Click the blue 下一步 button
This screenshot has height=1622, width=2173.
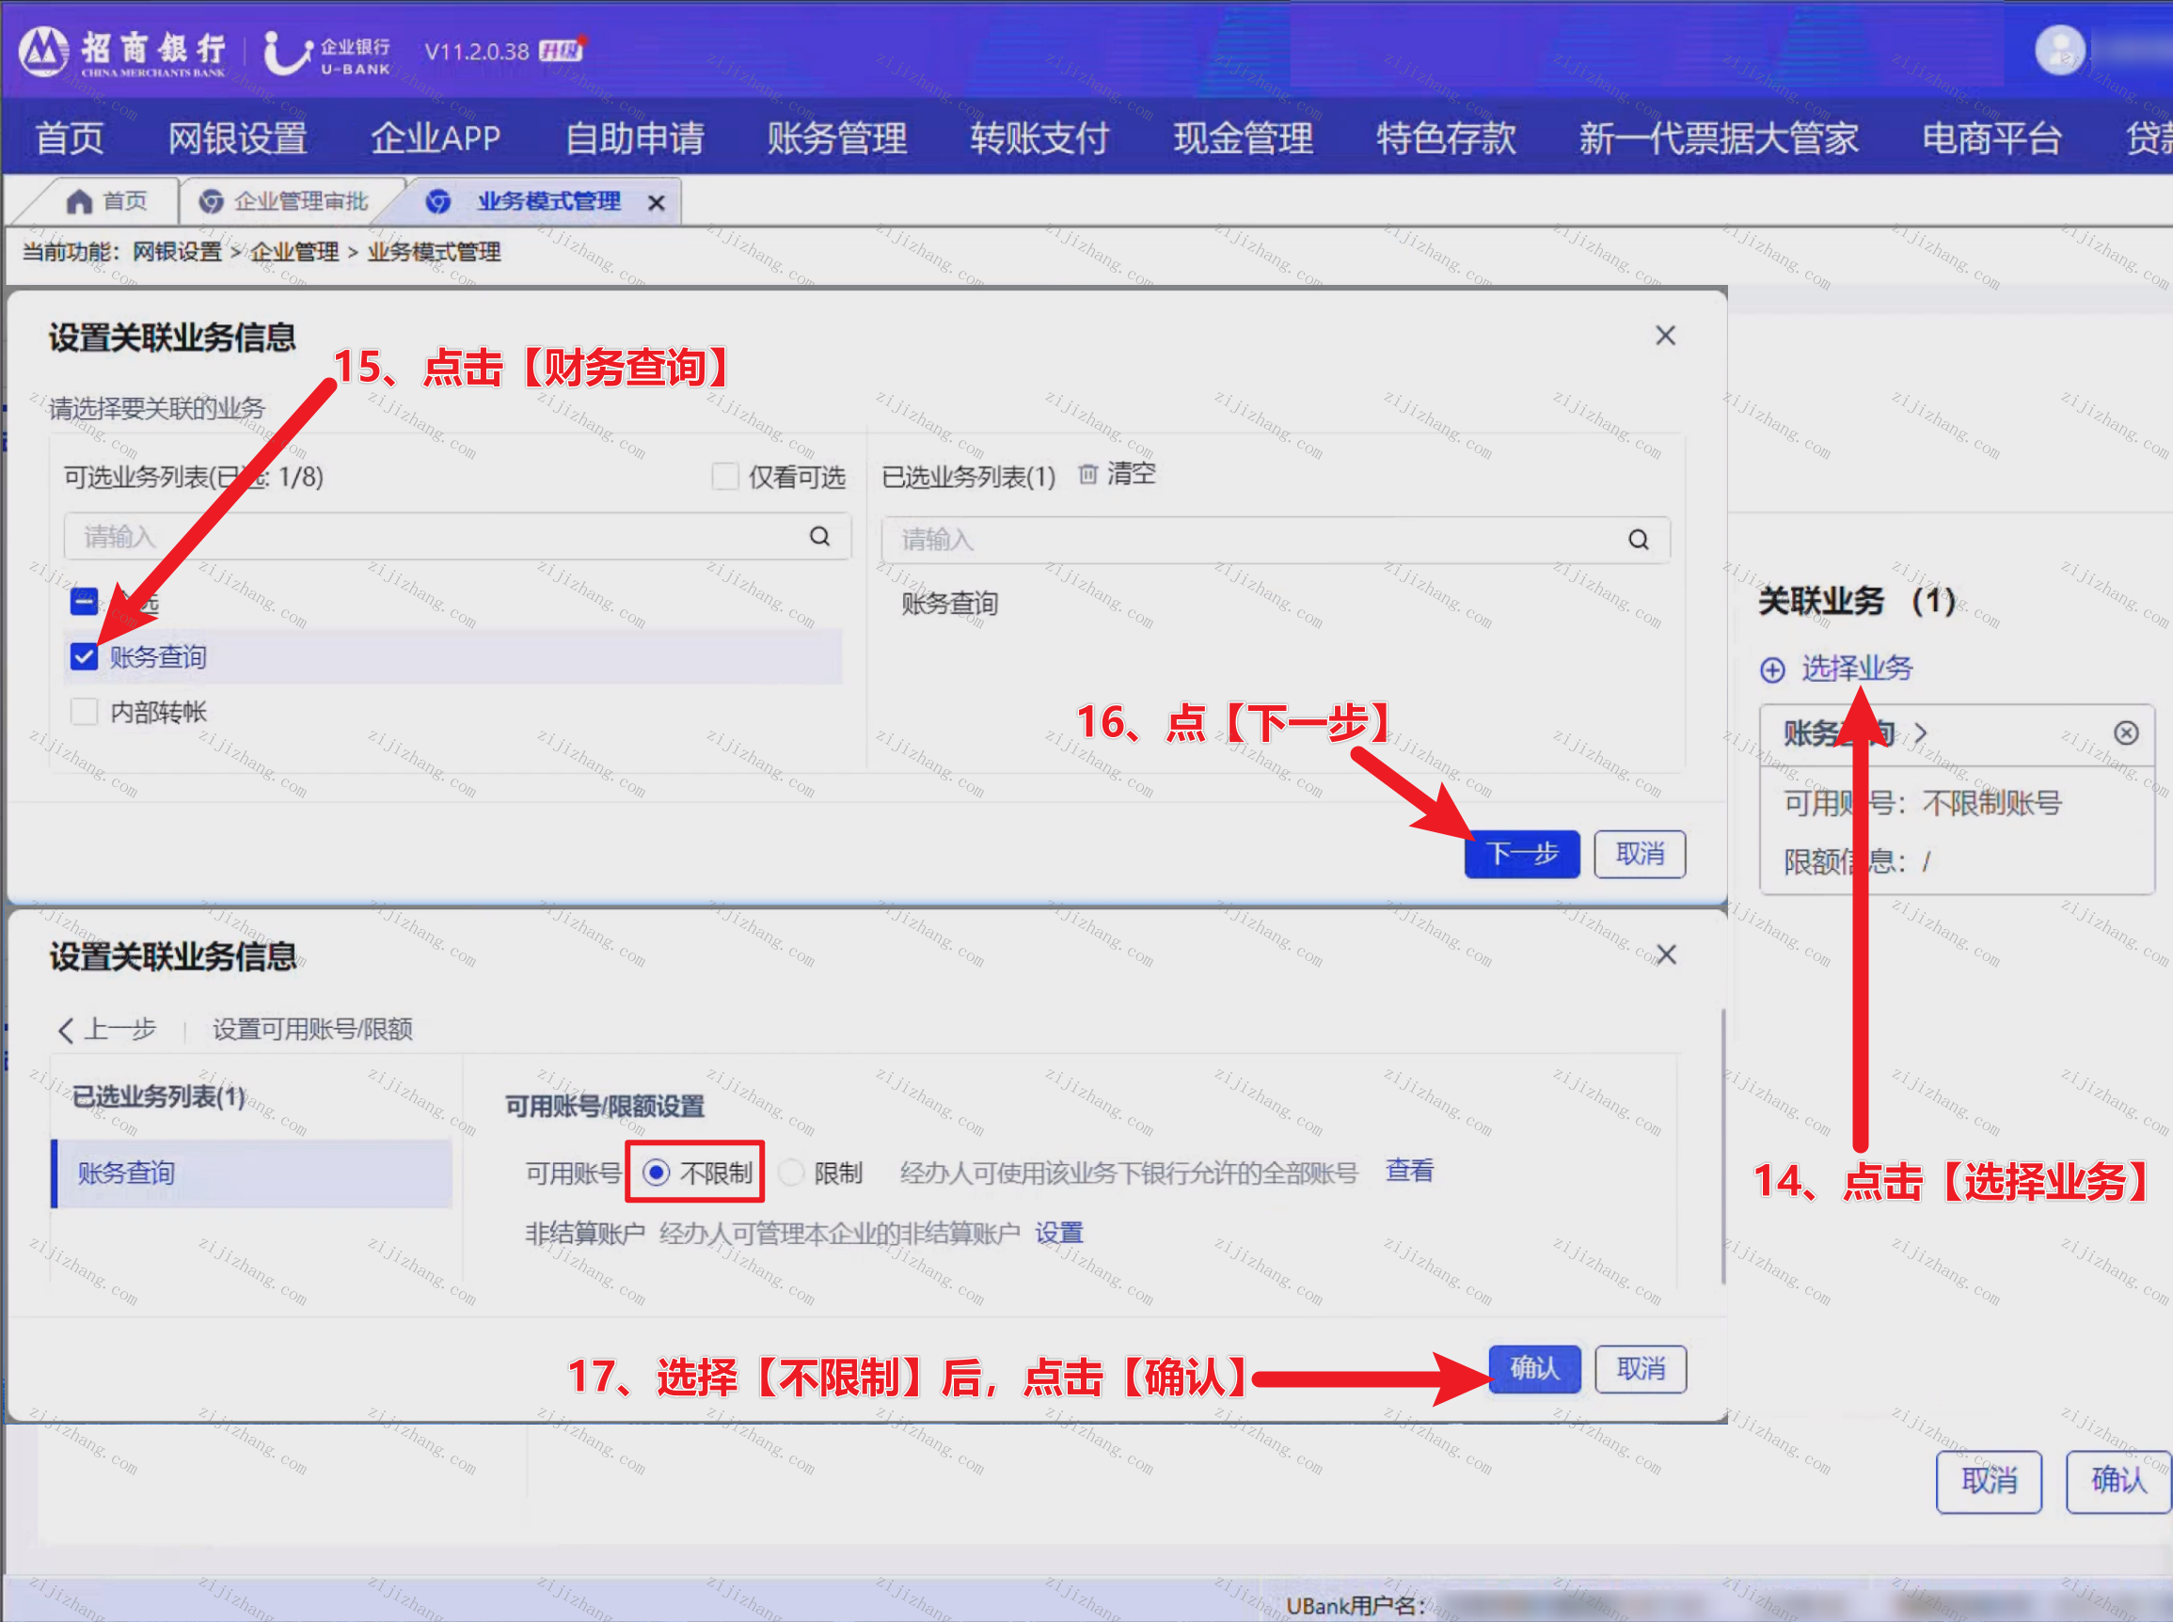1522,854
